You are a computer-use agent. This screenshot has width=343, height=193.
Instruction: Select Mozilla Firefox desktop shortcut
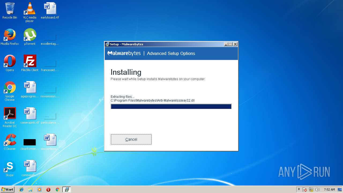pyautogui.click(x=10, y=37)
